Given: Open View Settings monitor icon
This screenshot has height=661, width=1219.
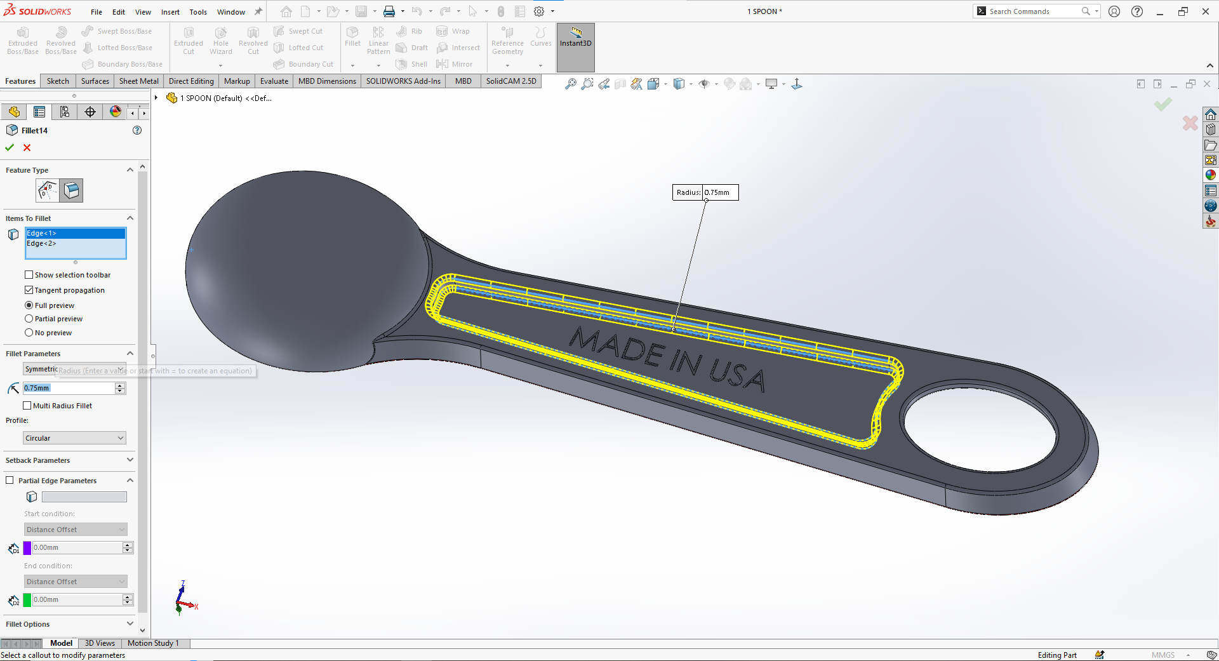Looking at the screenshot, I should [x=771, y=84].
